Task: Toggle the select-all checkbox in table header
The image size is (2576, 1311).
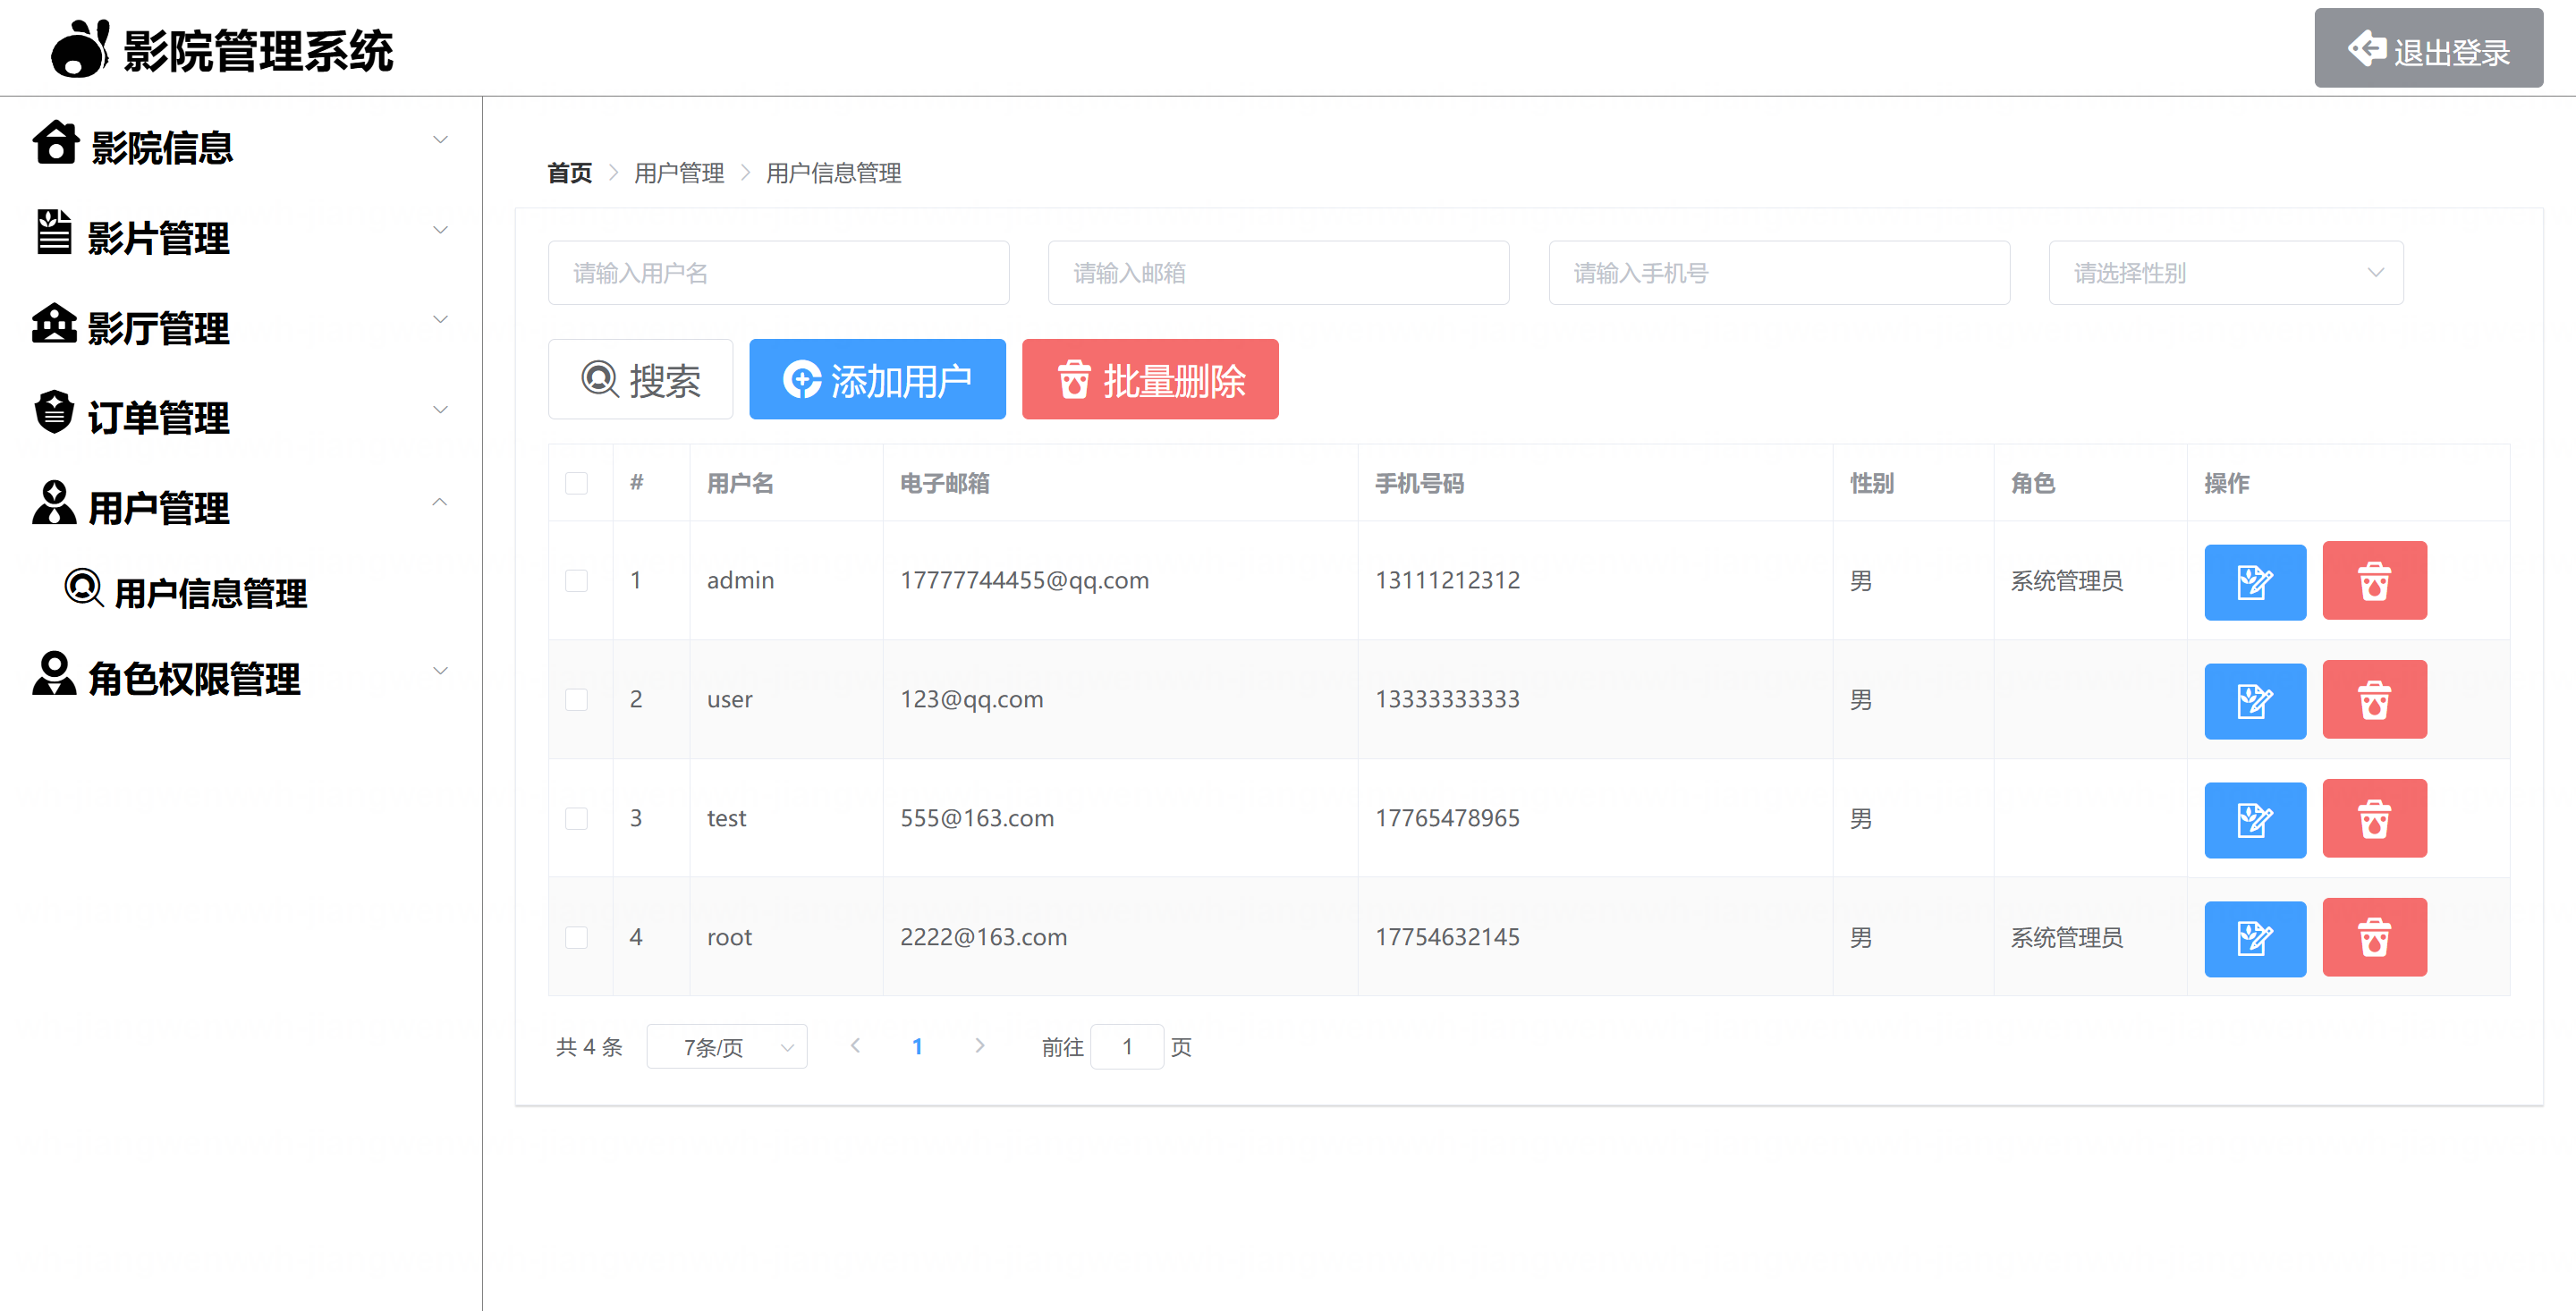Action: 576,484
